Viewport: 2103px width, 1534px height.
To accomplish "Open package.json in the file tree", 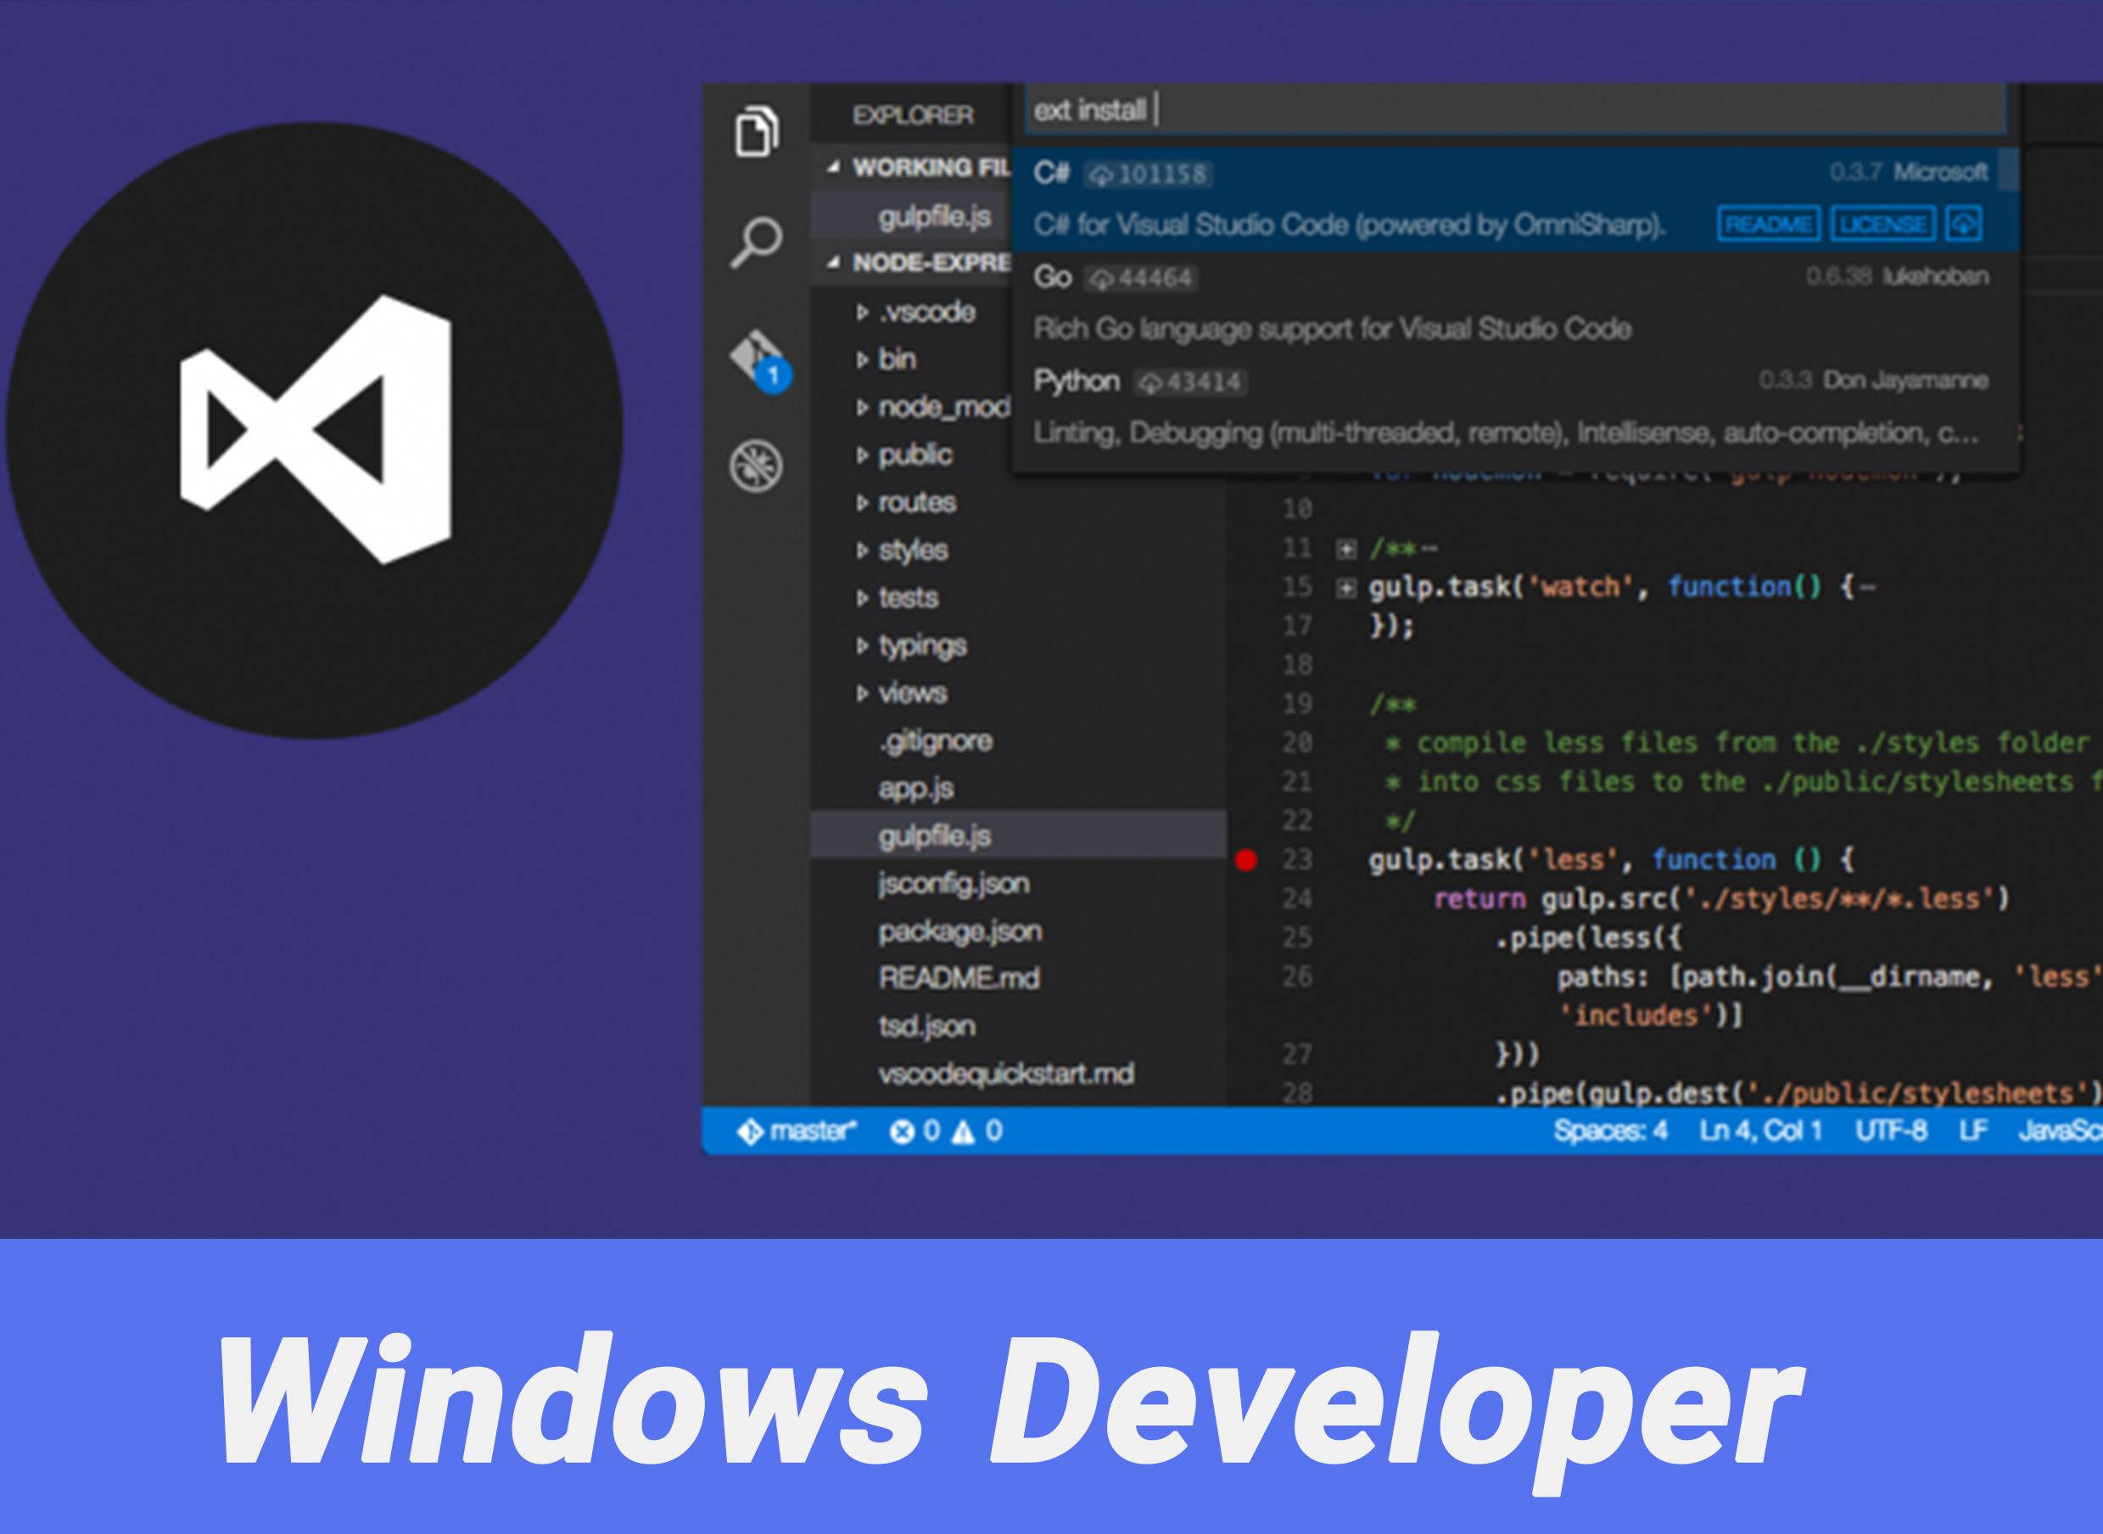I will pos(959,930).
